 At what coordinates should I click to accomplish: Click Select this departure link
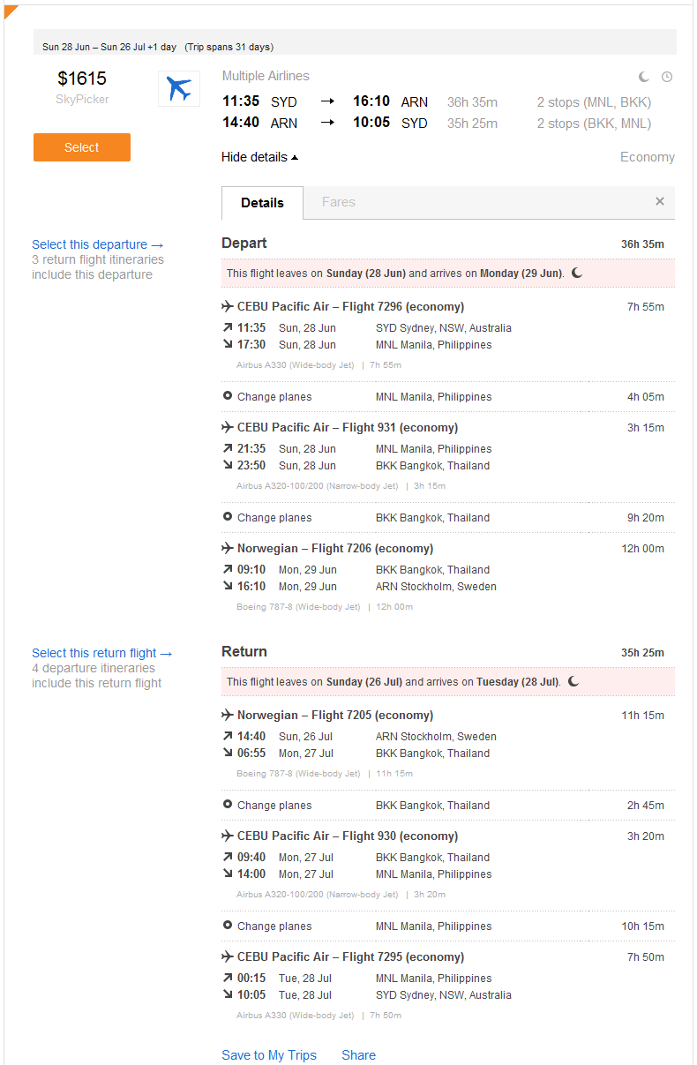click(98, 244)
